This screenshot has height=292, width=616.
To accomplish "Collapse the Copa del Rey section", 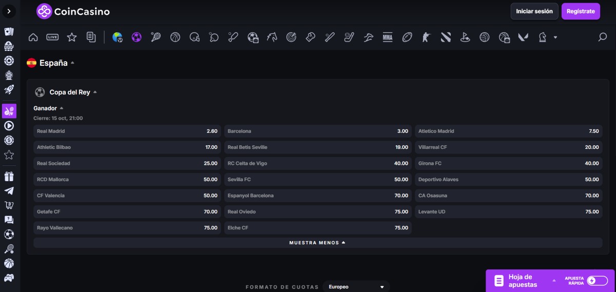I will coord(95,92).
